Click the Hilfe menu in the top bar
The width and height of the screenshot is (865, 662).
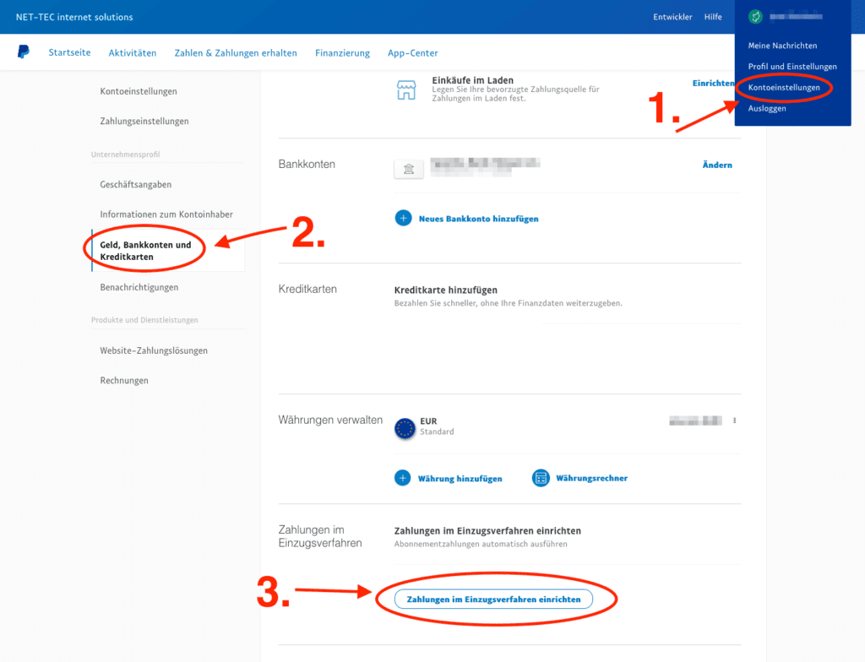(713, 16)
